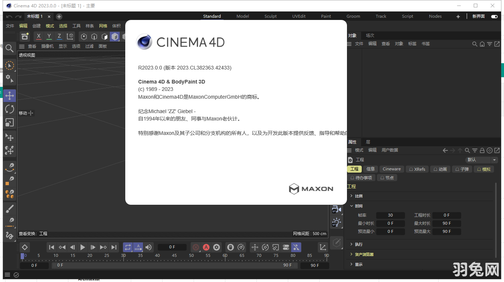Switch to the Sculpt layout tab

pyautogui.click(x=270, y=16)
